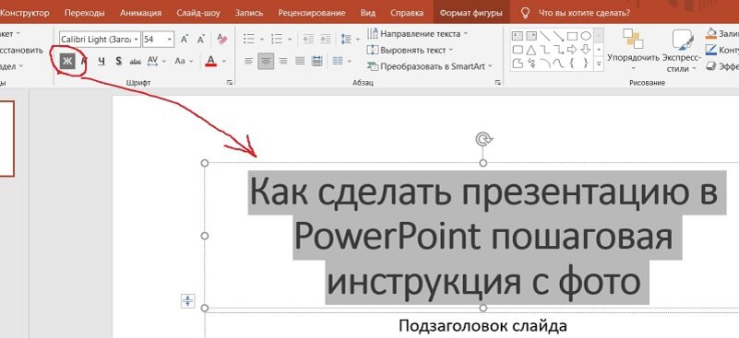Open the Запись tab
The height and width of the screenshot is (338, 739).
249,13
